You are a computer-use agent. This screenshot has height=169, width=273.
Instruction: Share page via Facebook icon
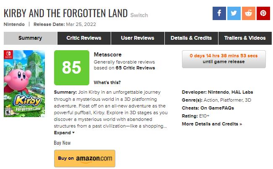[219, 13]
